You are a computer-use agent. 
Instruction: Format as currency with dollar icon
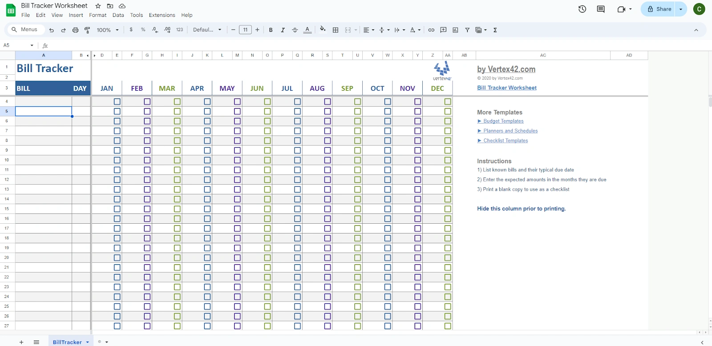pos(131,30)
